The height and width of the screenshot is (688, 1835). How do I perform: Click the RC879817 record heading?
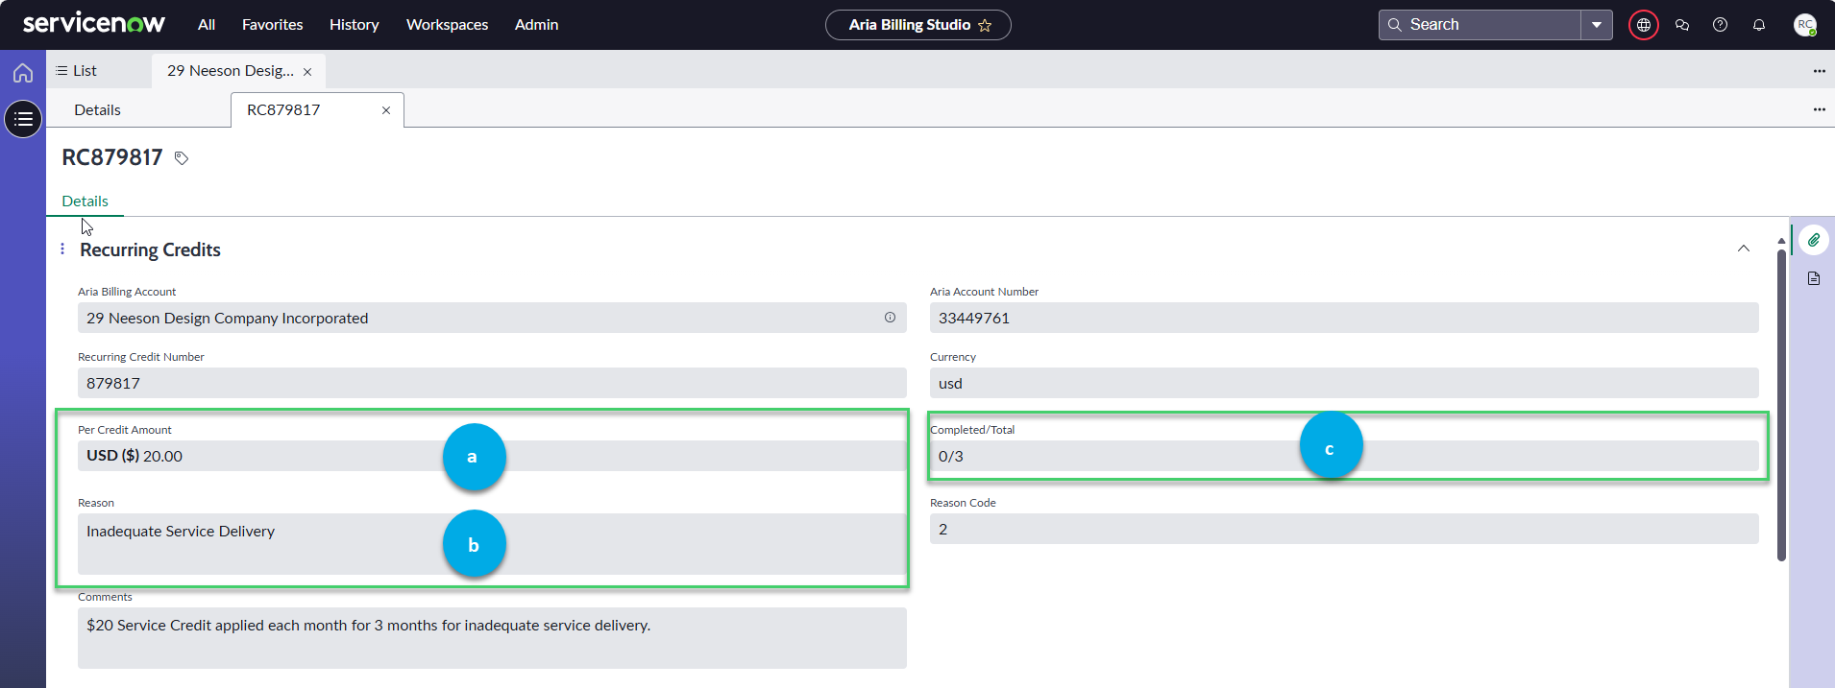point(112,158)
